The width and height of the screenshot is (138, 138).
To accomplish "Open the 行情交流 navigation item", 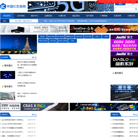I will (x=131, y=16).
